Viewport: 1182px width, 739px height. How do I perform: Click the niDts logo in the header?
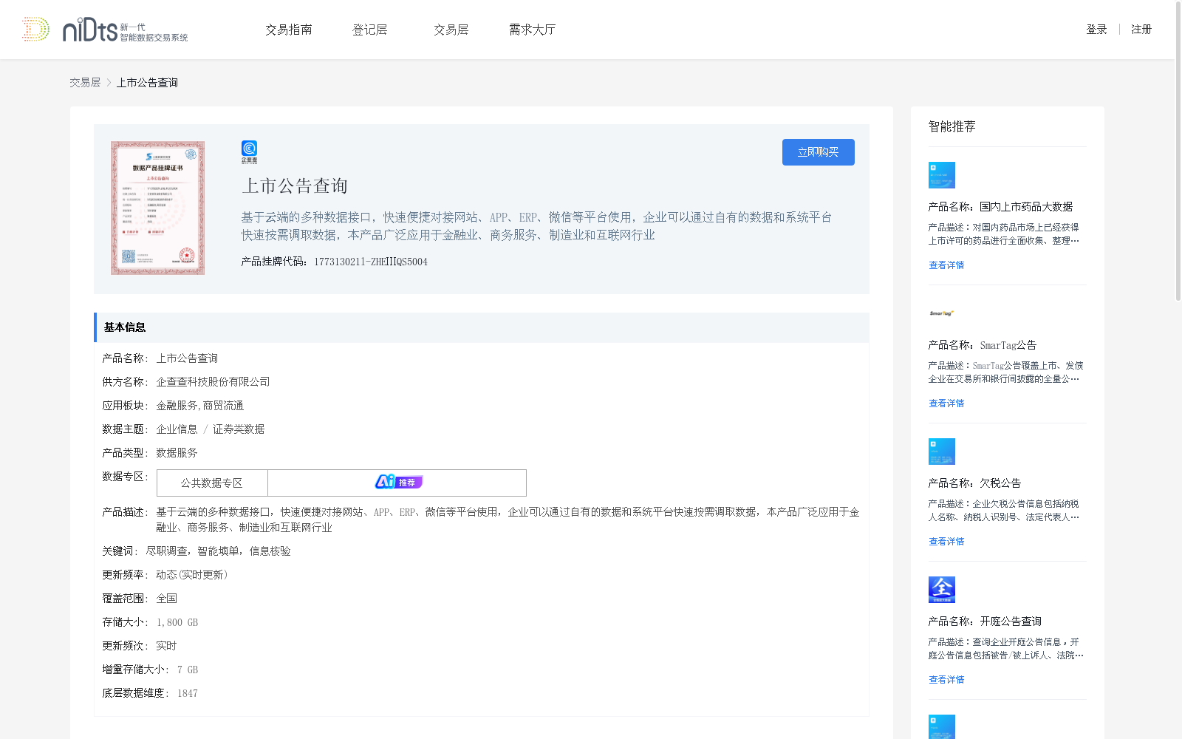click(x=105, y=30)
